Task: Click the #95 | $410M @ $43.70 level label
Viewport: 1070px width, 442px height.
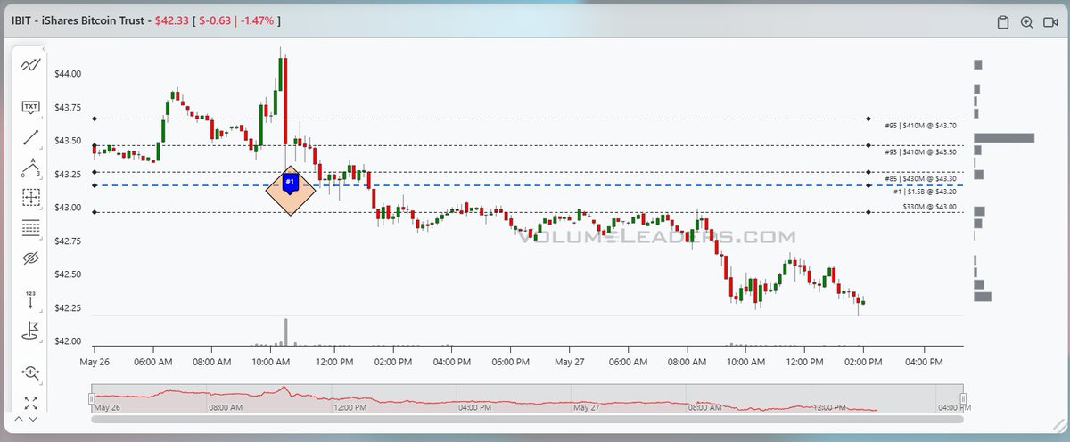Action: coord(920,127)
